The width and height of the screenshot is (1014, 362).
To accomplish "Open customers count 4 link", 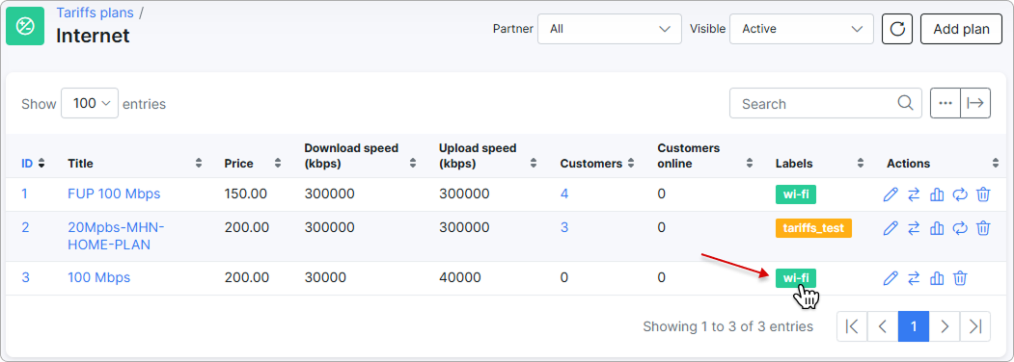I will tap(564, 194).
